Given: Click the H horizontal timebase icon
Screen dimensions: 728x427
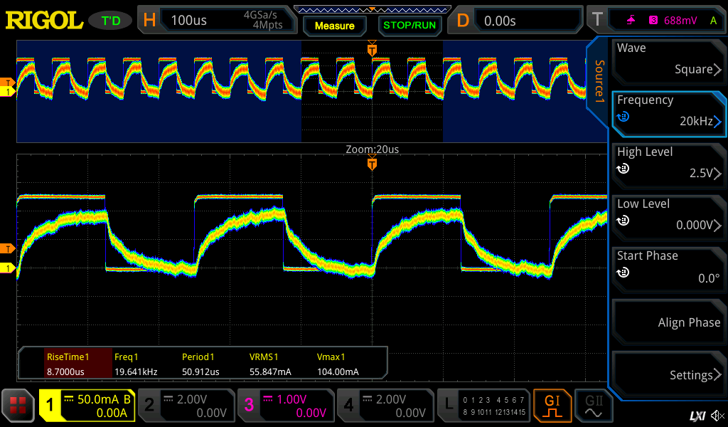Looking at the screenshot, I should point(149,20).
